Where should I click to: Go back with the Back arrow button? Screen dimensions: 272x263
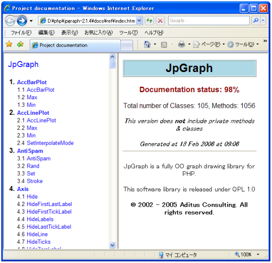pos(10,21)
